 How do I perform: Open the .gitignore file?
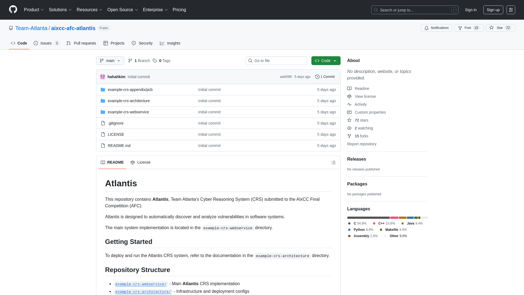pos(115,123)
